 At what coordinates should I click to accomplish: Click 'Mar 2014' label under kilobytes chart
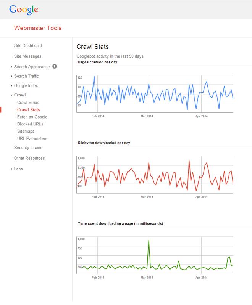pyautogui.click(x=147, y=197)
